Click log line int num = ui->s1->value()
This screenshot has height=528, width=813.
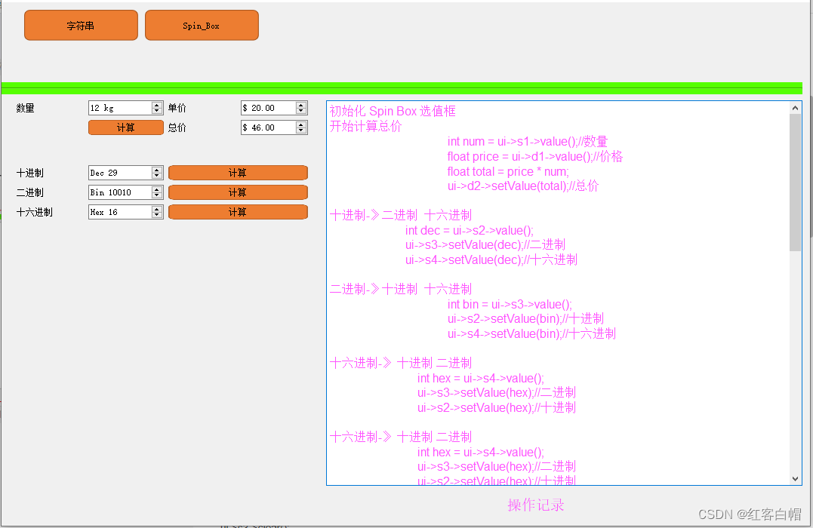(x=528, y=142)
